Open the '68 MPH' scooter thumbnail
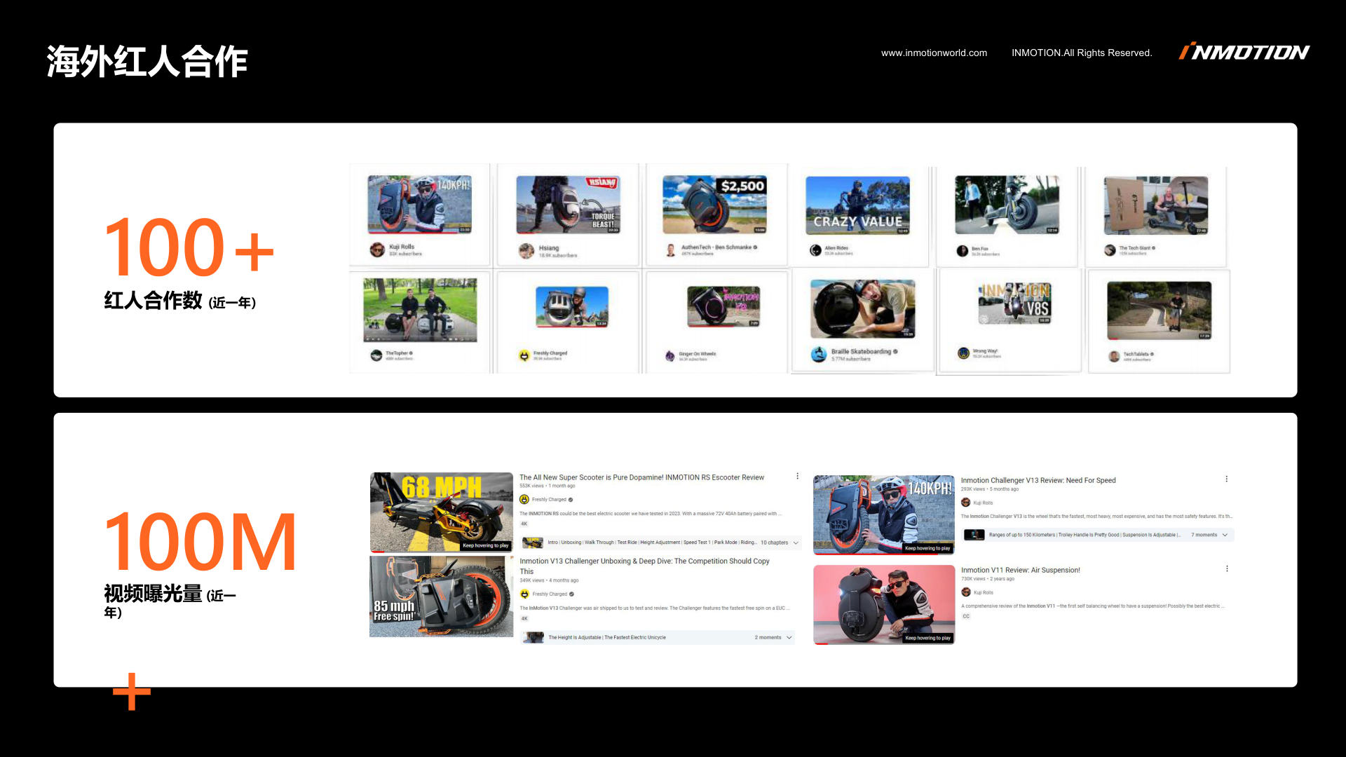Screen dimensions: 1346x757 click(x=442, y=512)
